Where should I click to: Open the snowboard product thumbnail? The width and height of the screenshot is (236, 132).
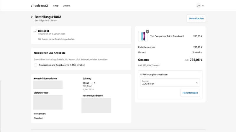point(143,36)
